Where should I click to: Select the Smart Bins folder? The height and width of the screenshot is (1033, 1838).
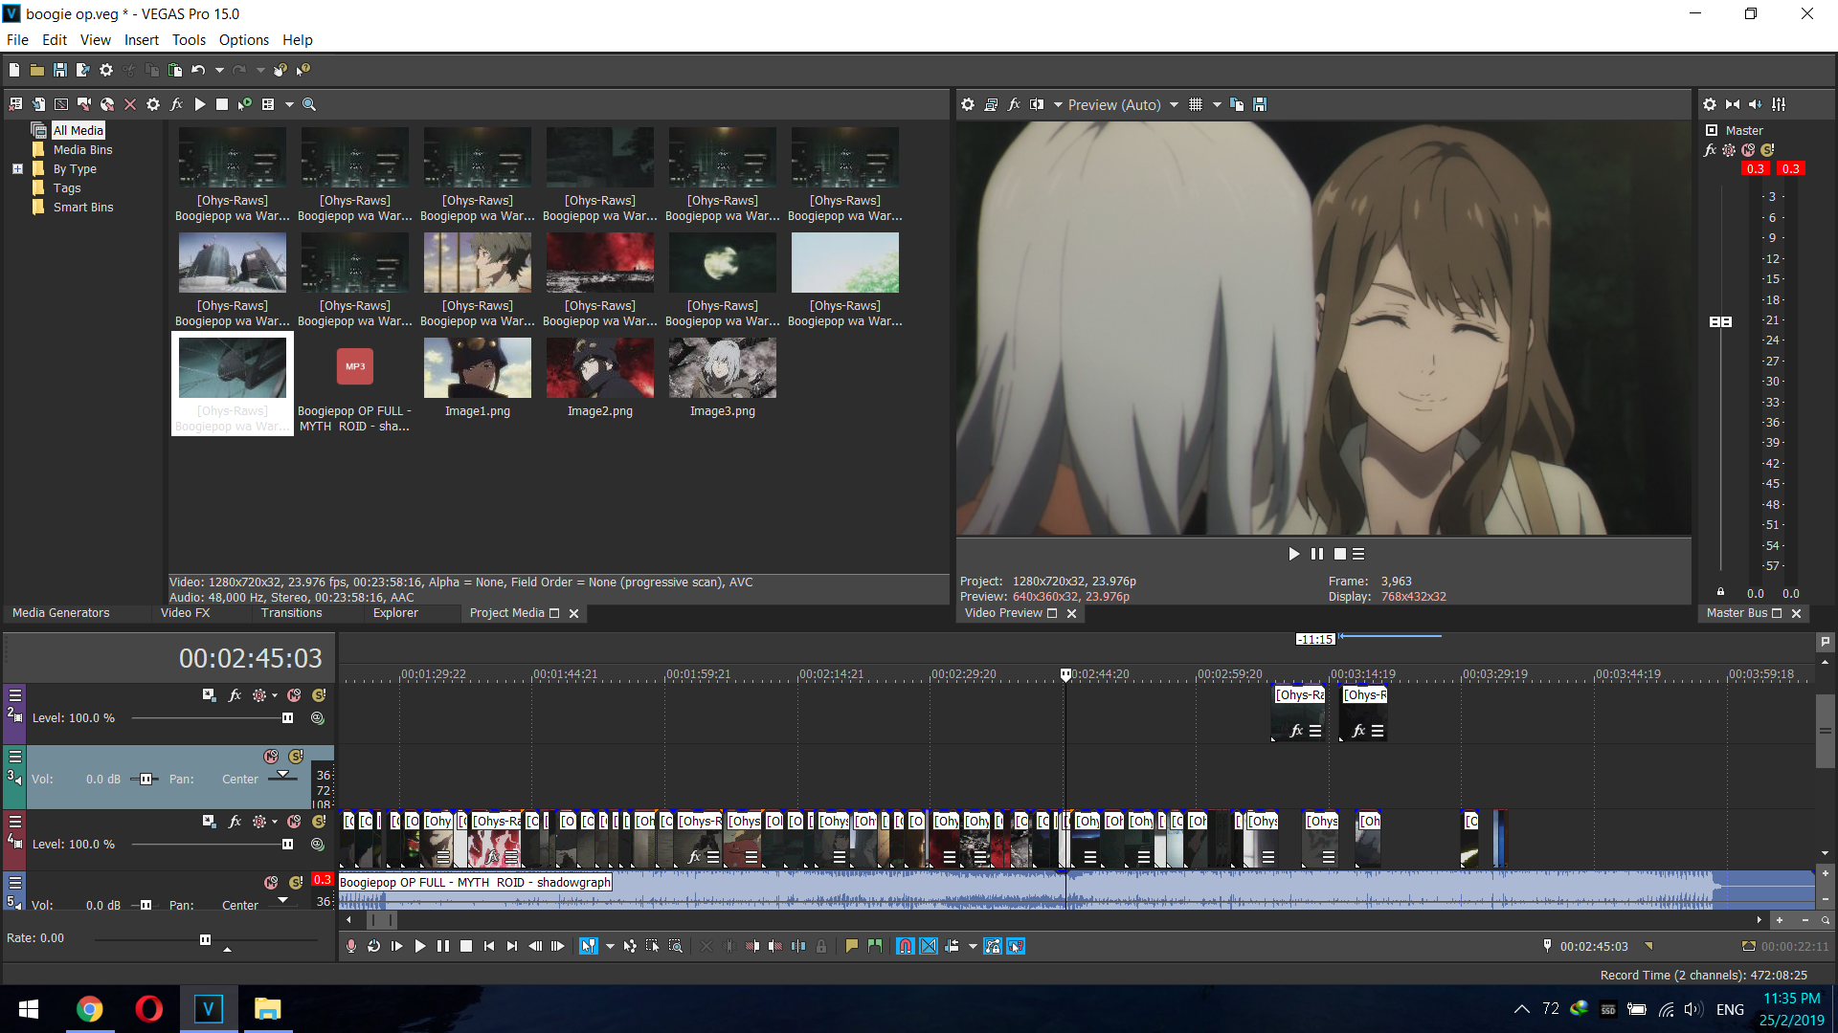click(83, 208)
